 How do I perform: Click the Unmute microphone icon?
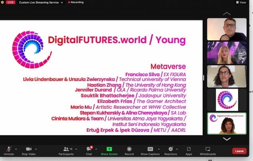coord(9,149)
